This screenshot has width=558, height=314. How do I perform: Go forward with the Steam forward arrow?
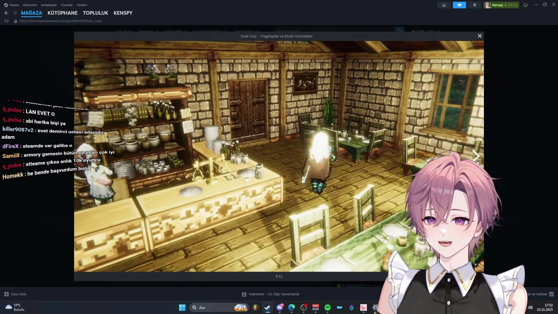[x=14, y=13]
